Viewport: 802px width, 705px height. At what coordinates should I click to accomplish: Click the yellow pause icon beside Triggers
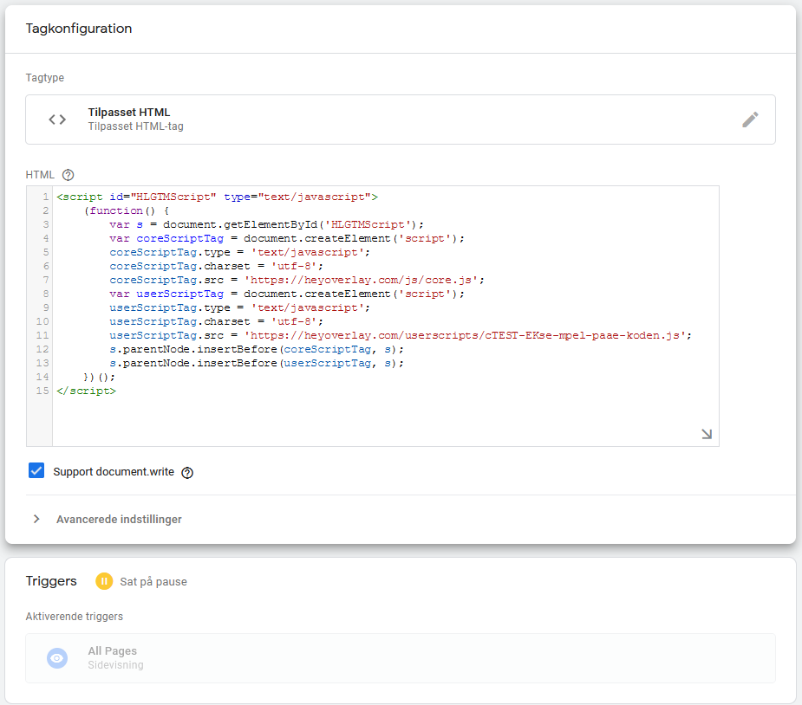tap(104, 581)
